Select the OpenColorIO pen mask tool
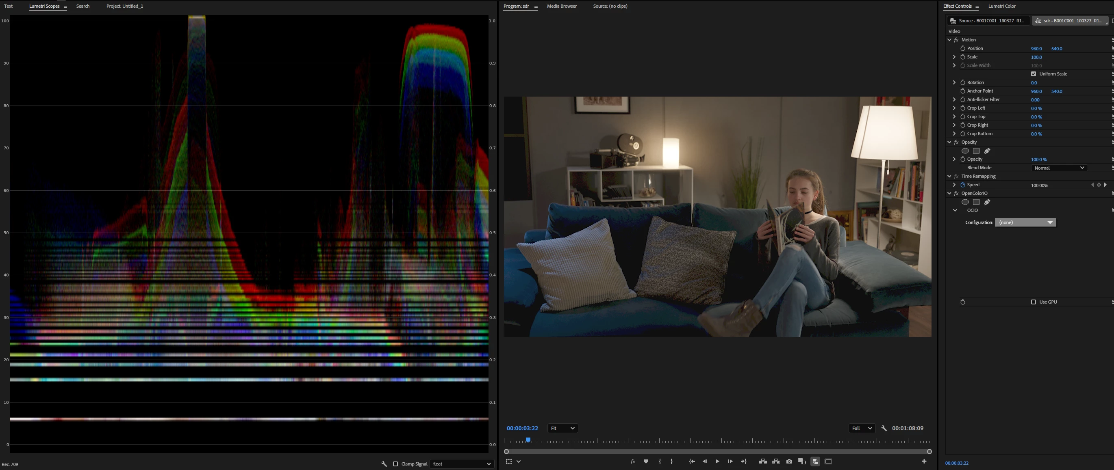The height and width of the screenshot is (470, 1114). (987, 202)
